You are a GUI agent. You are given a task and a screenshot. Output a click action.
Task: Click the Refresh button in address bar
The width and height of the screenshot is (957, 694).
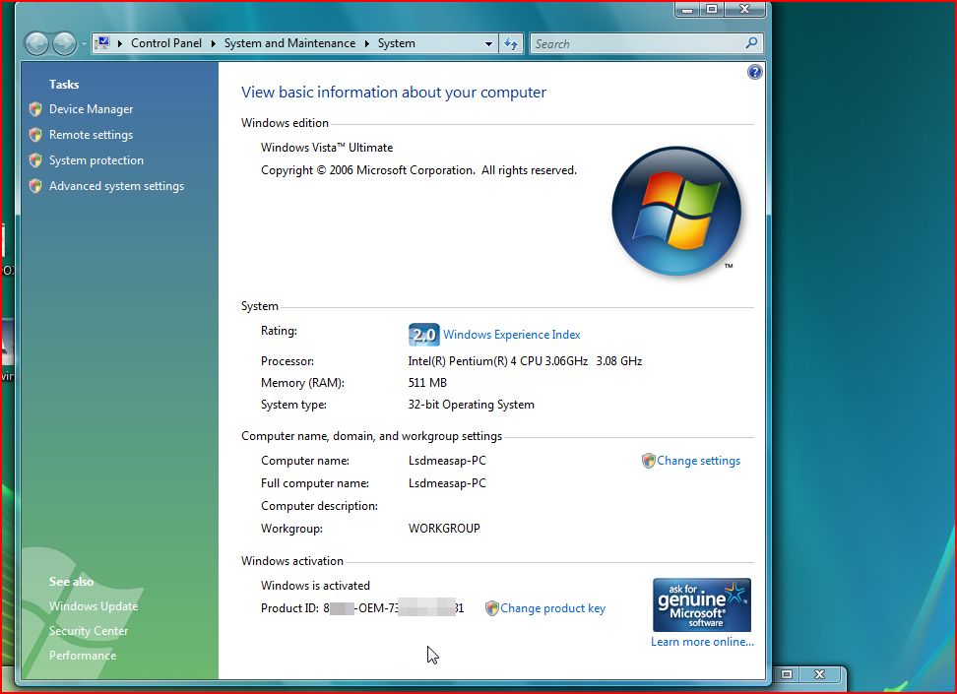[511, 44]
